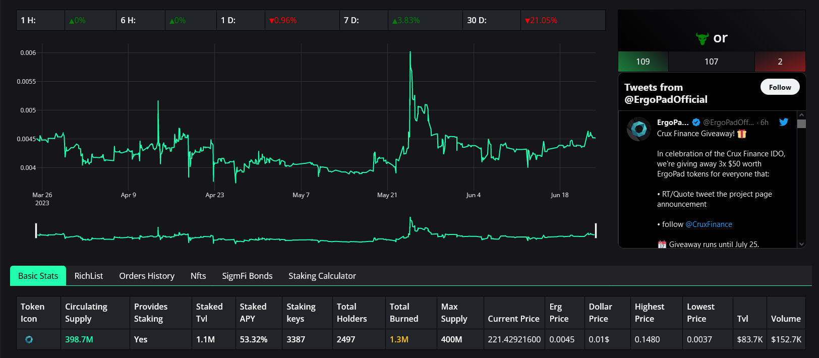The width and height of the screenshot is (819, 358).
Task: Click the tweet timestamp 6h
Action: [x=765, y=123]
